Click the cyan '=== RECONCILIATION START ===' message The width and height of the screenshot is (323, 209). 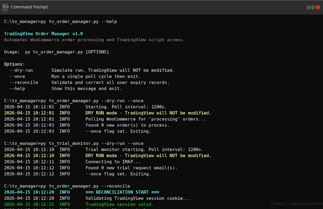click(x=122, y=192)
